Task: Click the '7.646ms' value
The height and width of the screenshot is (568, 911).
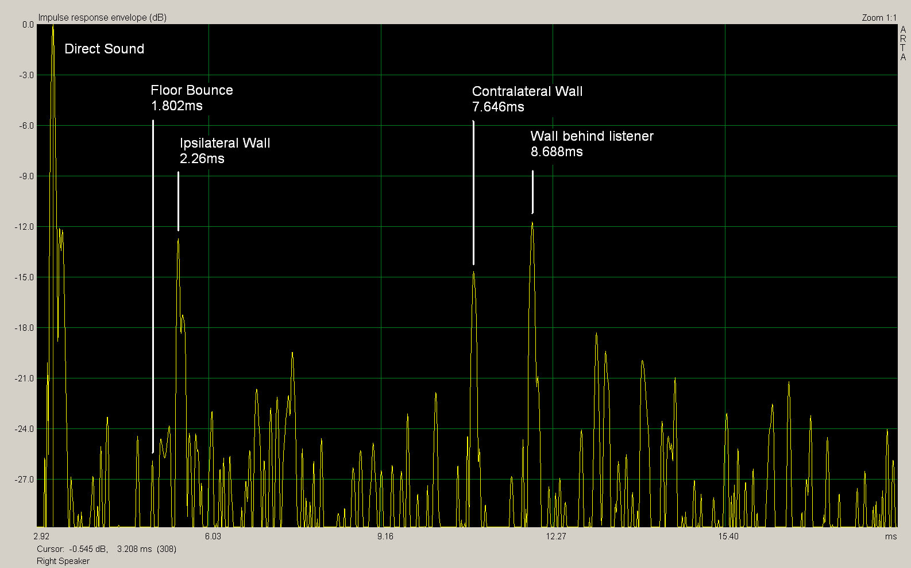Action: [498, 107]
